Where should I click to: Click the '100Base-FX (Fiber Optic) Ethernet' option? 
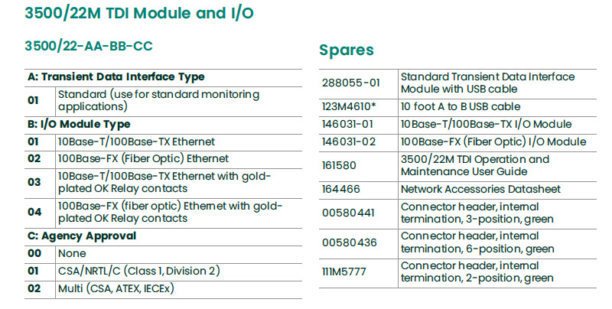point(143,158)
